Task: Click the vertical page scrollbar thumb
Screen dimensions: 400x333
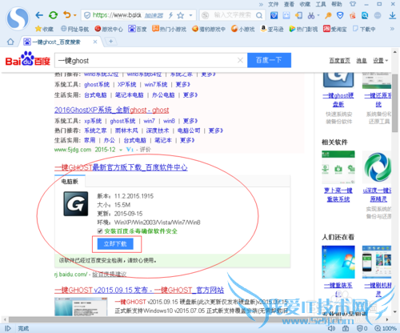Action: pos(394,102)
